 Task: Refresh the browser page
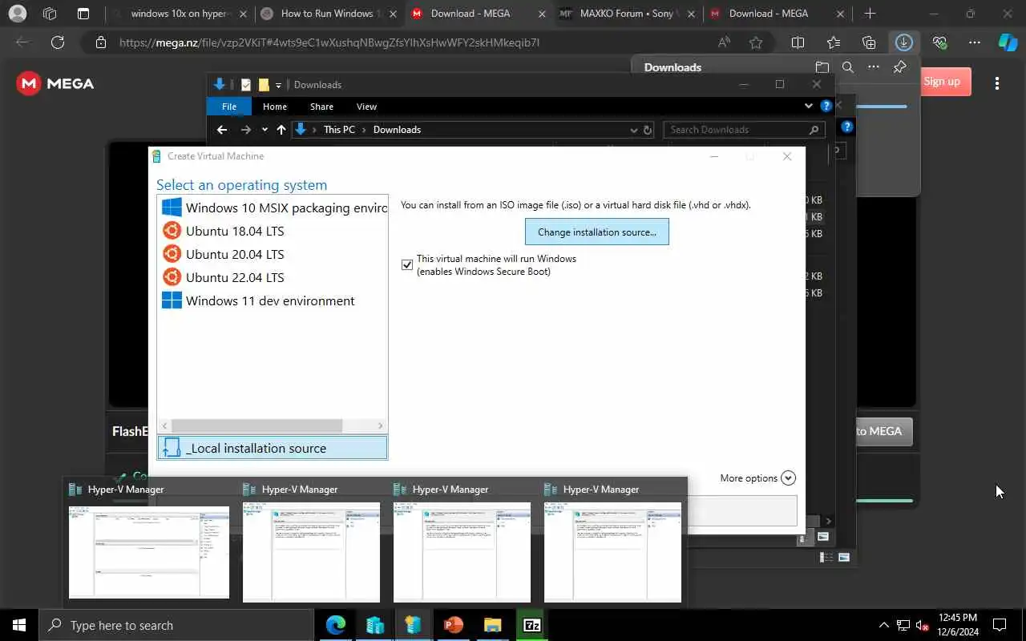[58, 42]
